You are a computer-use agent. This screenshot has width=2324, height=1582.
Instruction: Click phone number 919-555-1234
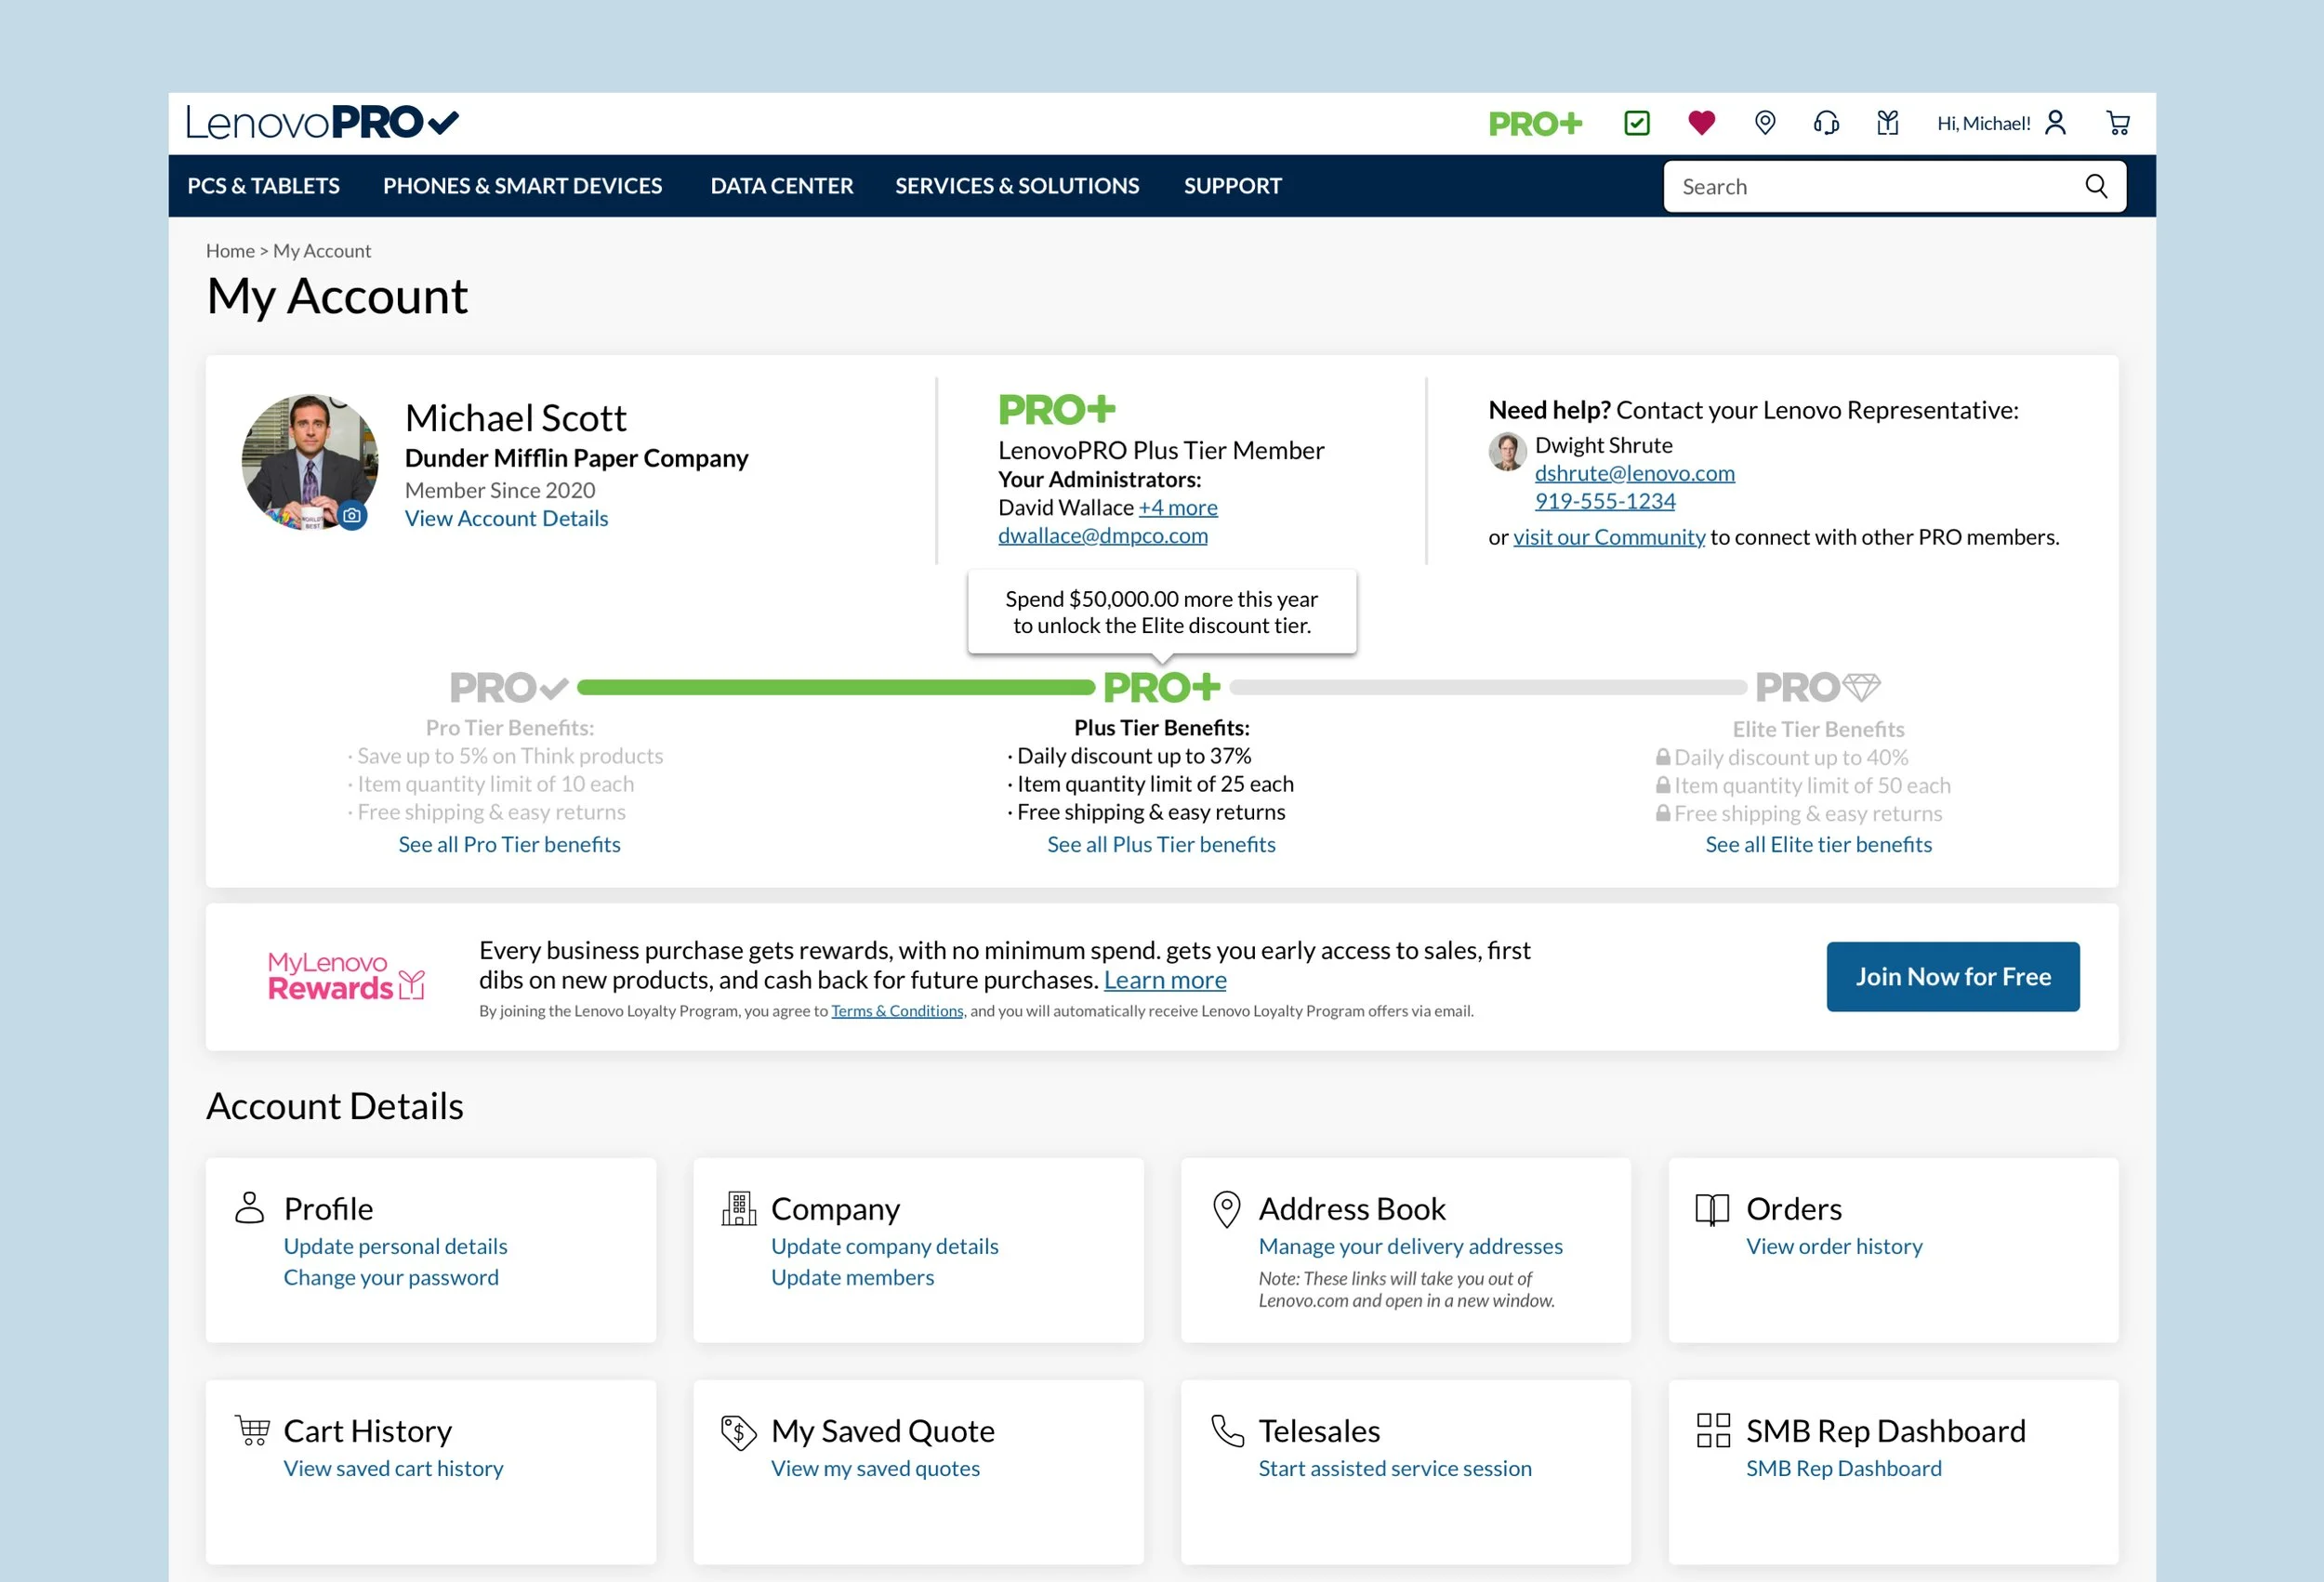(x=1605, y=501)
